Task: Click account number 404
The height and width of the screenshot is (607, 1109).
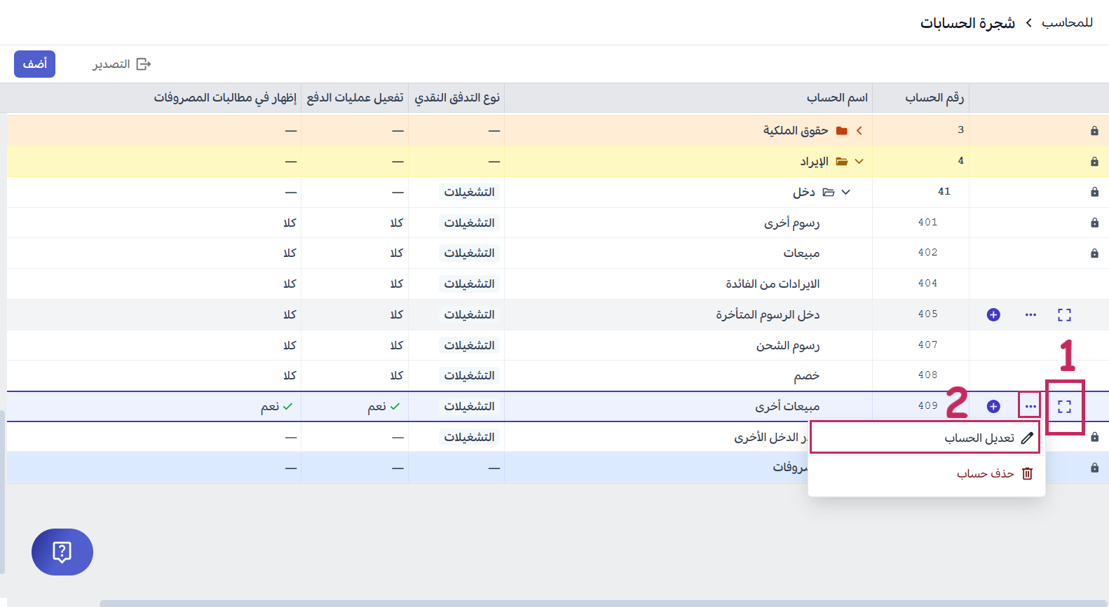Action: pos(927,284)
